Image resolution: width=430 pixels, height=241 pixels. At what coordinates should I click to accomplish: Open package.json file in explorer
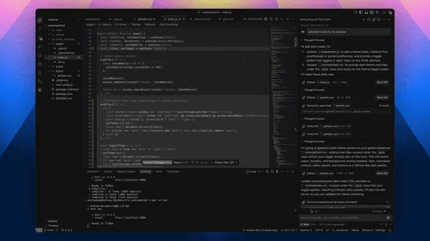[63, 94]
